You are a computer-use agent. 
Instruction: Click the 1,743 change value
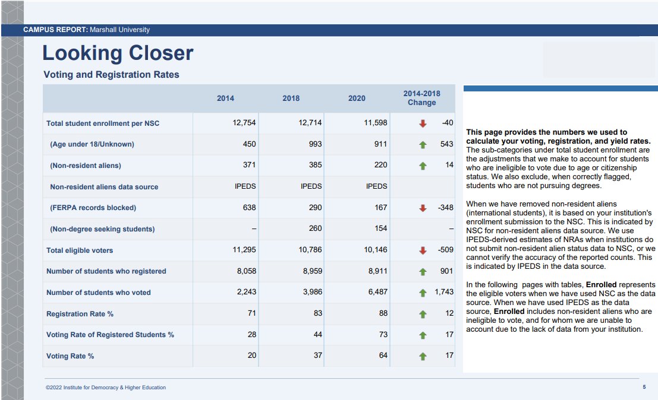[444, 292]
